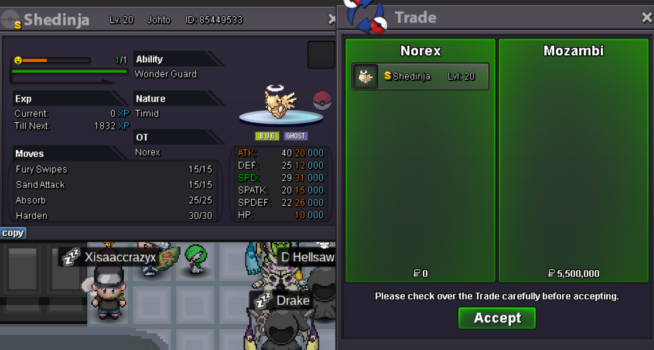Click the Shedinja icon in the trade slot
This screenshot has height=350, width=654.
(365, 77)
